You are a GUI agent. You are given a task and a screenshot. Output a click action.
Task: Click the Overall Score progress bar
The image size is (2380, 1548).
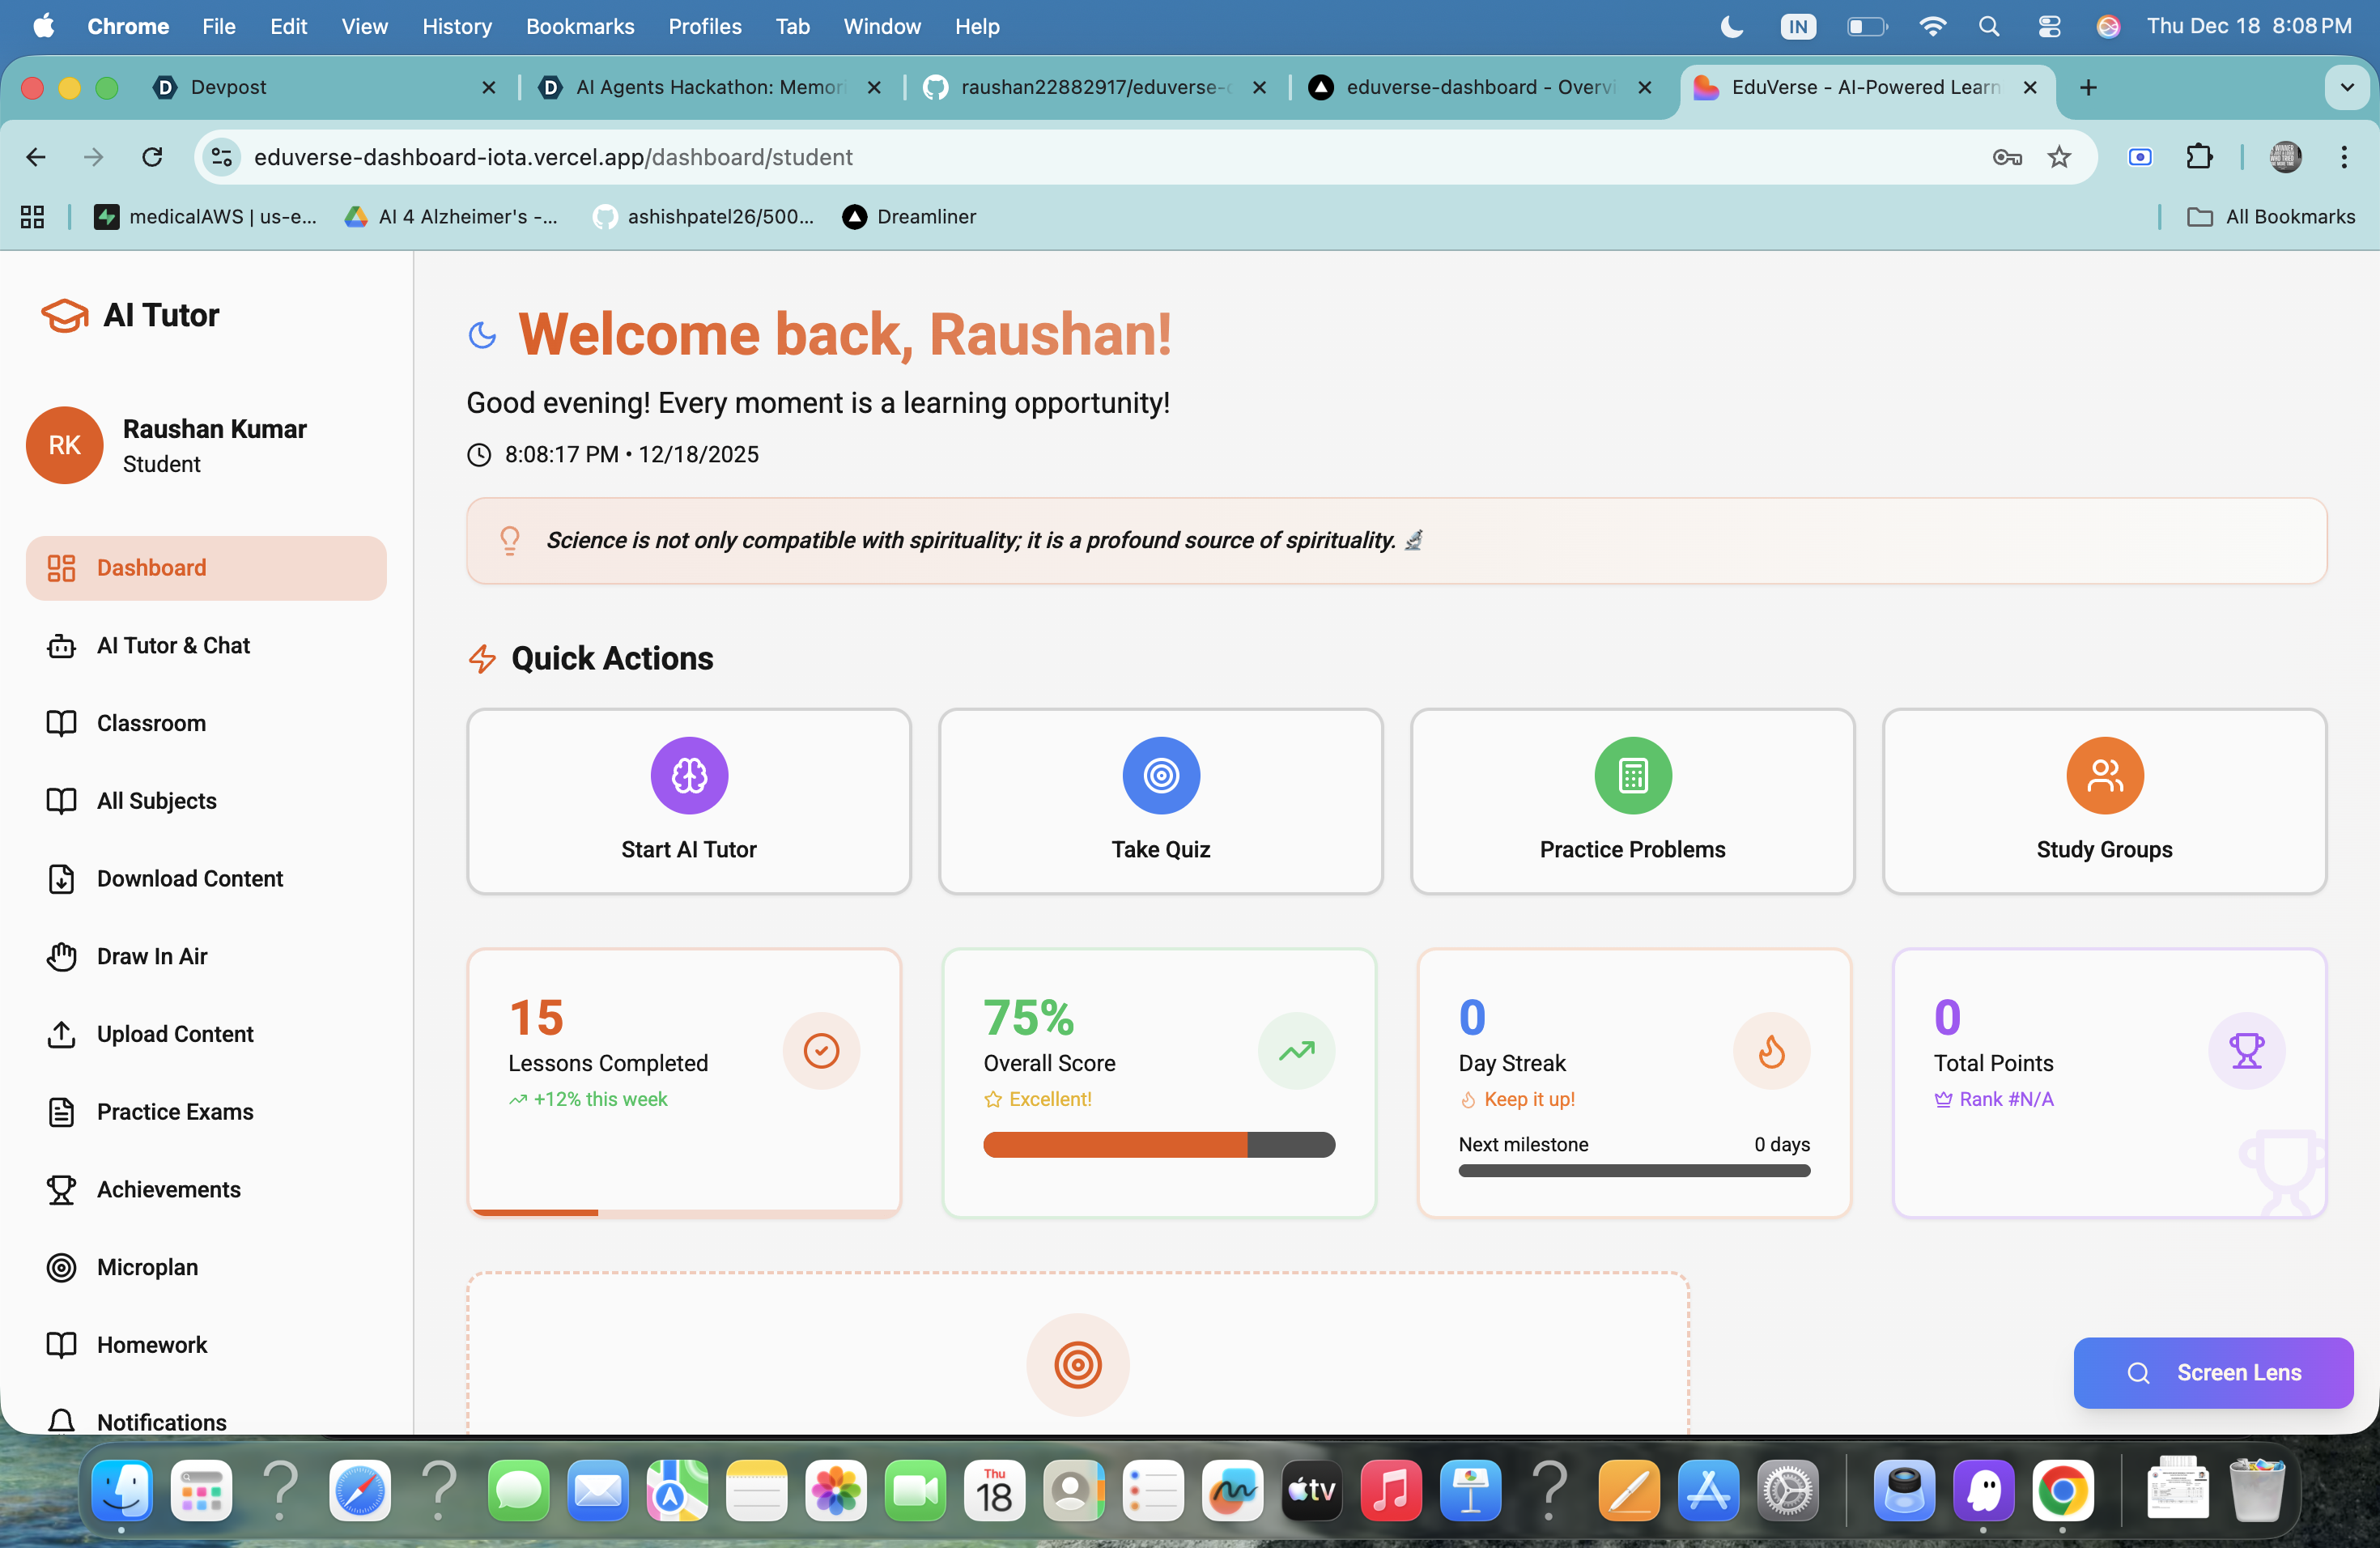(x=1158, y=1144)
